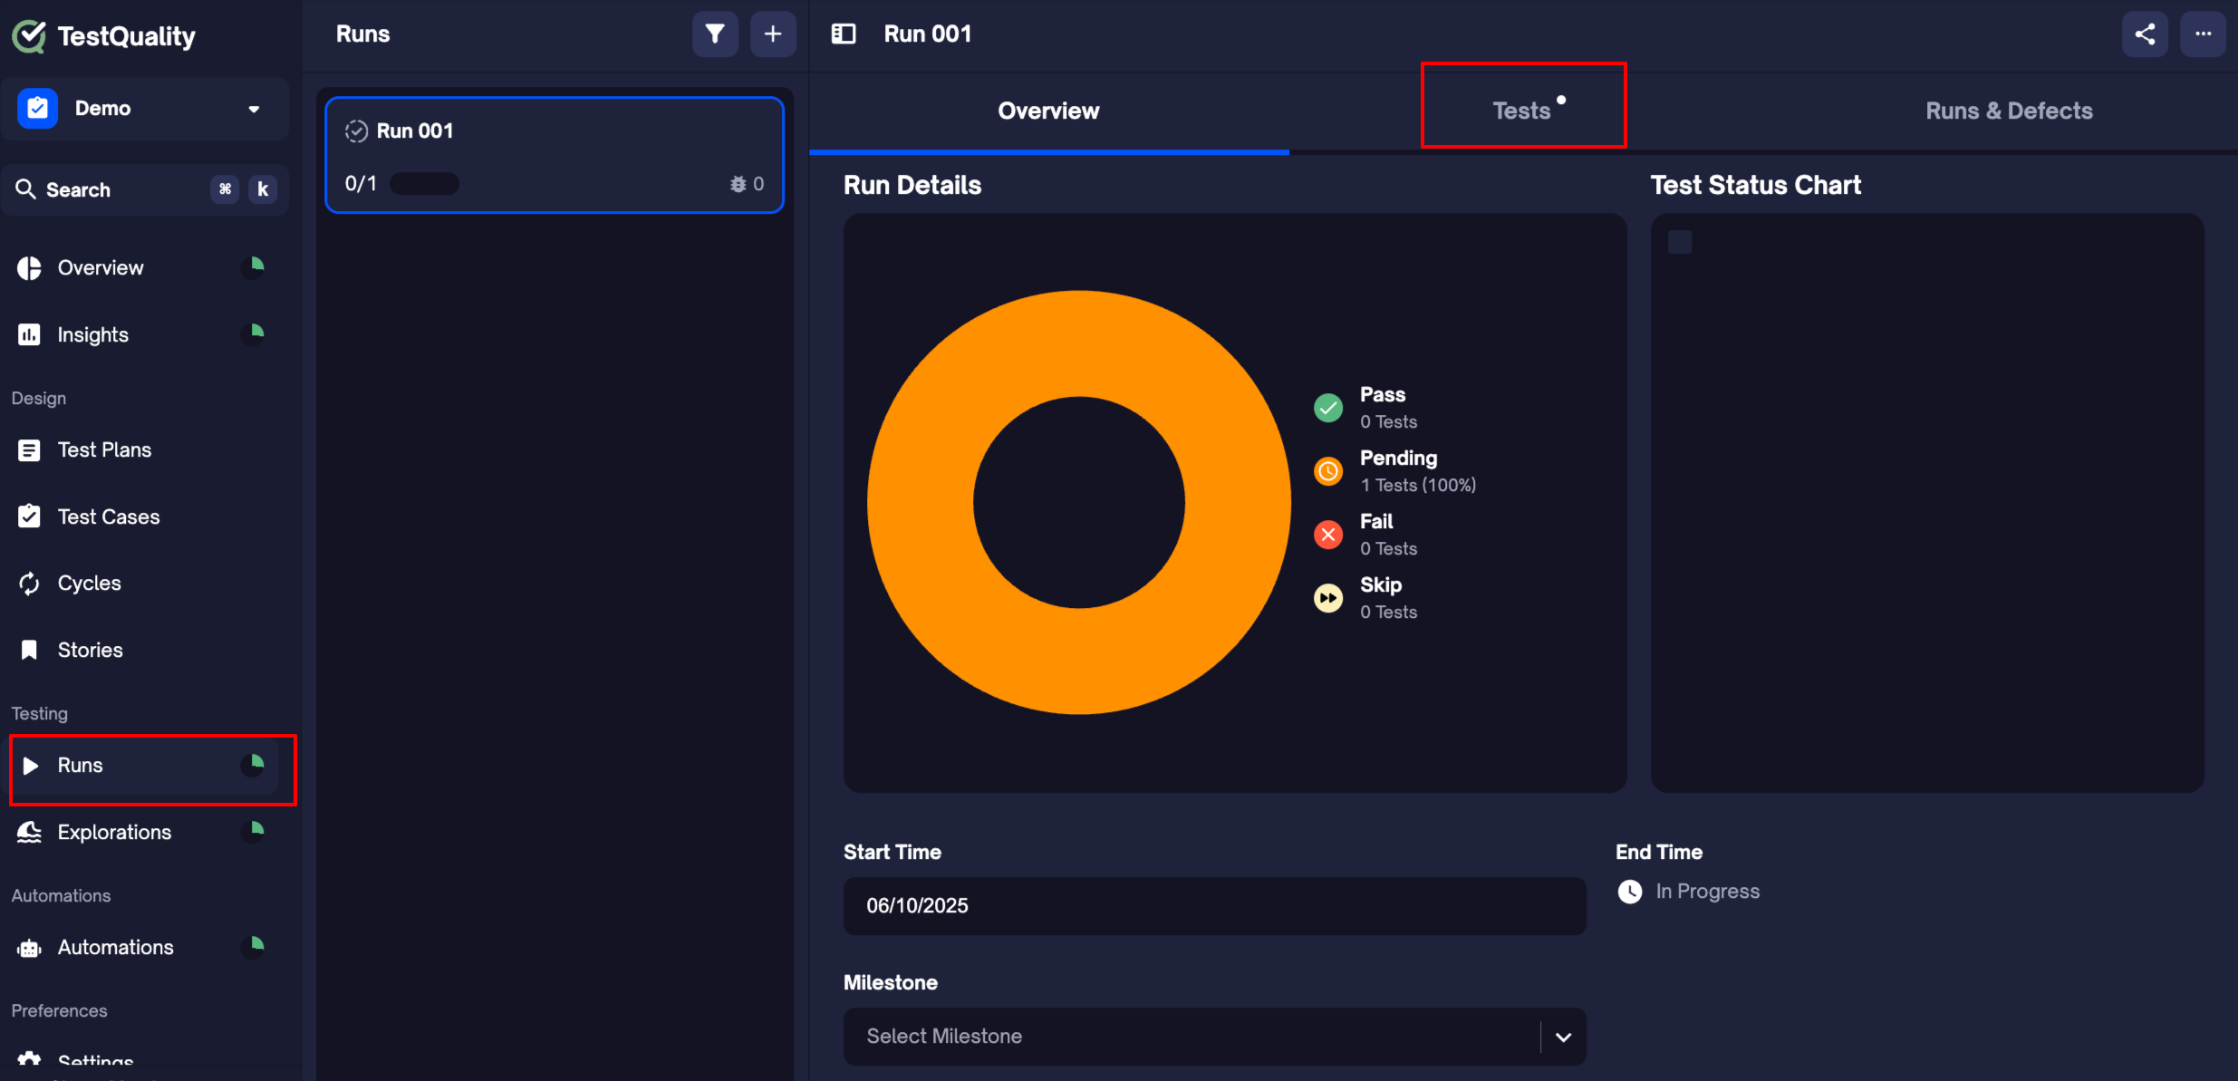Click the 'In Progress' end time text
Image resolution: width=2238 pixels, height=1081 pixels.
(x=1707, y=892)
